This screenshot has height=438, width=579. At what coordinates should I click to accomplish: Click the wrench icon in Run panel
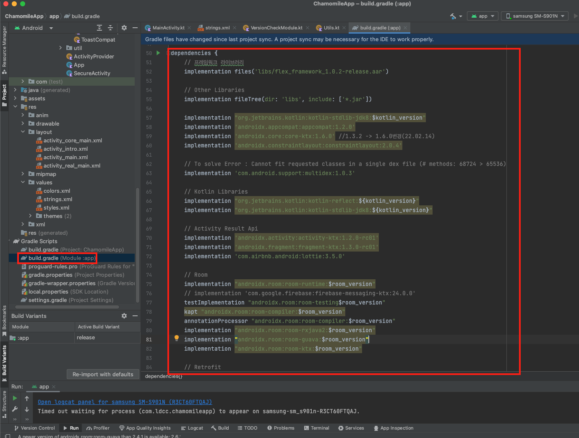pyautogui.click(x=15, y=409)
